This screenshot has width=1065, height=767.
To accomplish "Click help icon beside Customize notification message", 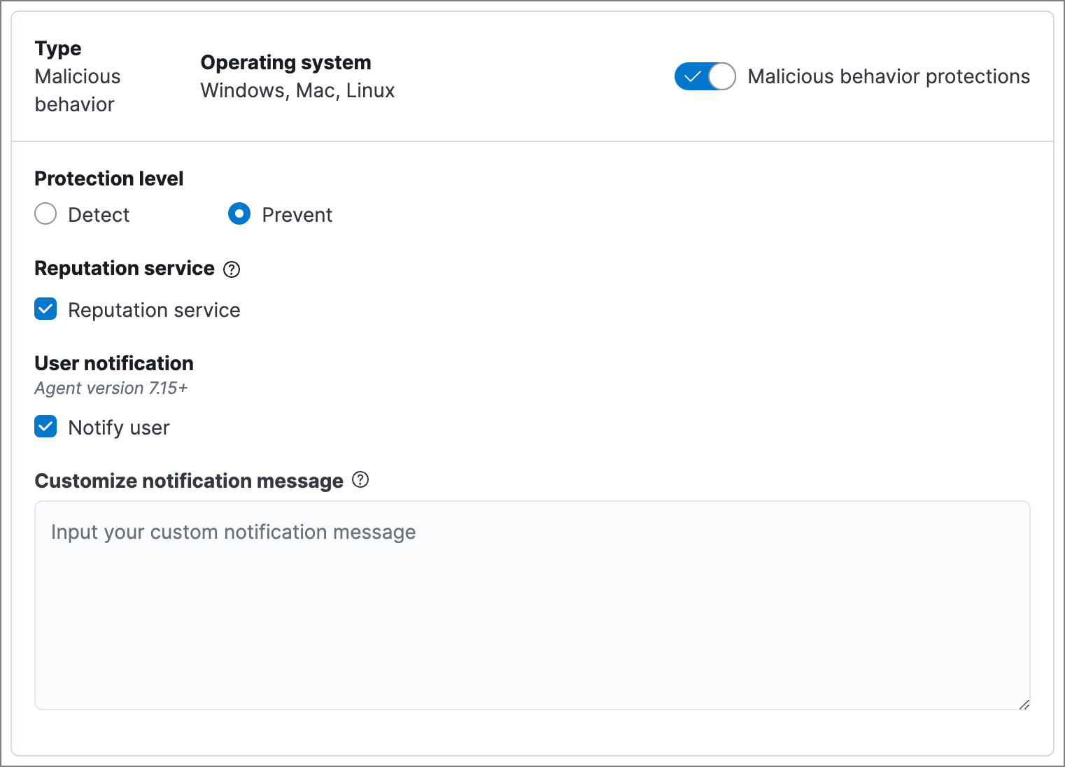I will (x=360, y=480).
